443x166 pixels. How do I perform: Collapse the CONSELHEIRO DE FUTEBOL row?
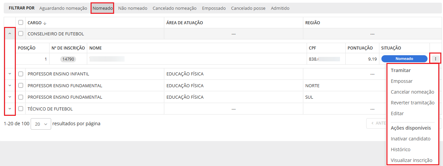(9, 34)
